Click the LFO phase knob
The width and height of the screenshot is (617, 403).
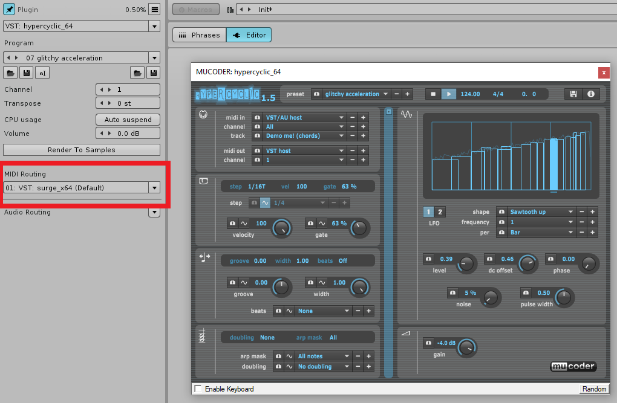click(589, 263)
